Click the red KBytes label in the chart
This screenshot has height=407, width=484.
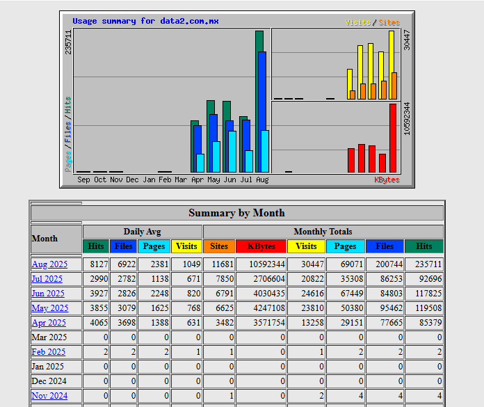click(387, 179)
